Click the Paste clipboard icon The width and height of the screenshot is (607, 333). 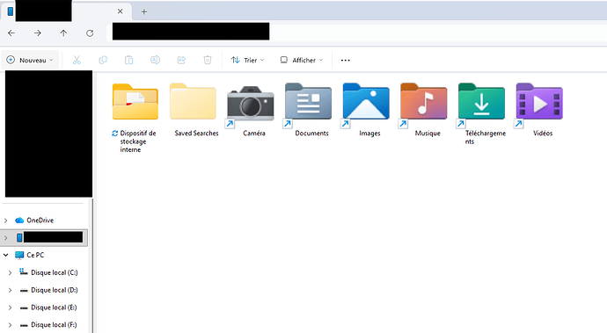129,60
